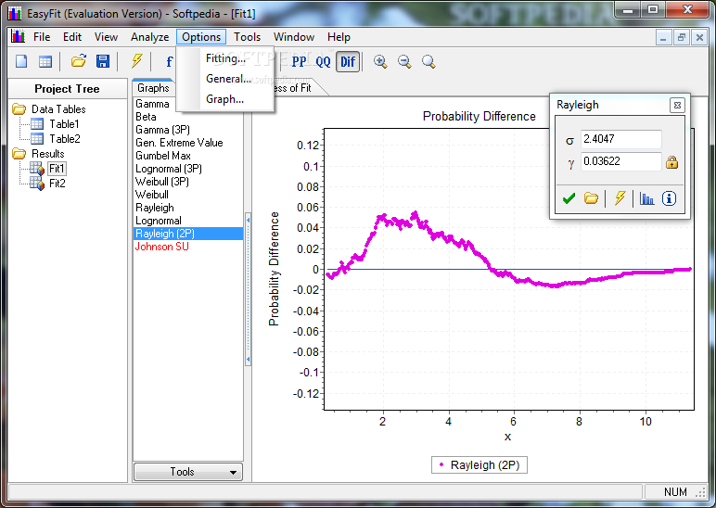Select Gumbel Max distribution
Screen dimensions: 716x508
pos(188,156)
